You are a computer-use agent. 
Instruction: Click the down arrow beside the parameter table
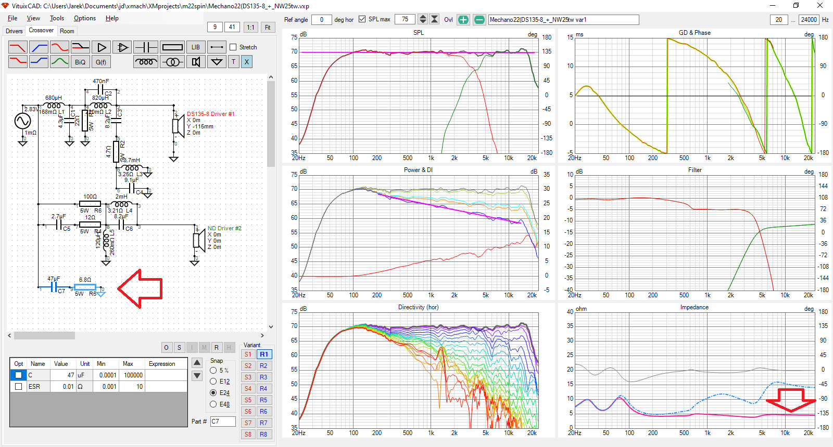[197, 375]
